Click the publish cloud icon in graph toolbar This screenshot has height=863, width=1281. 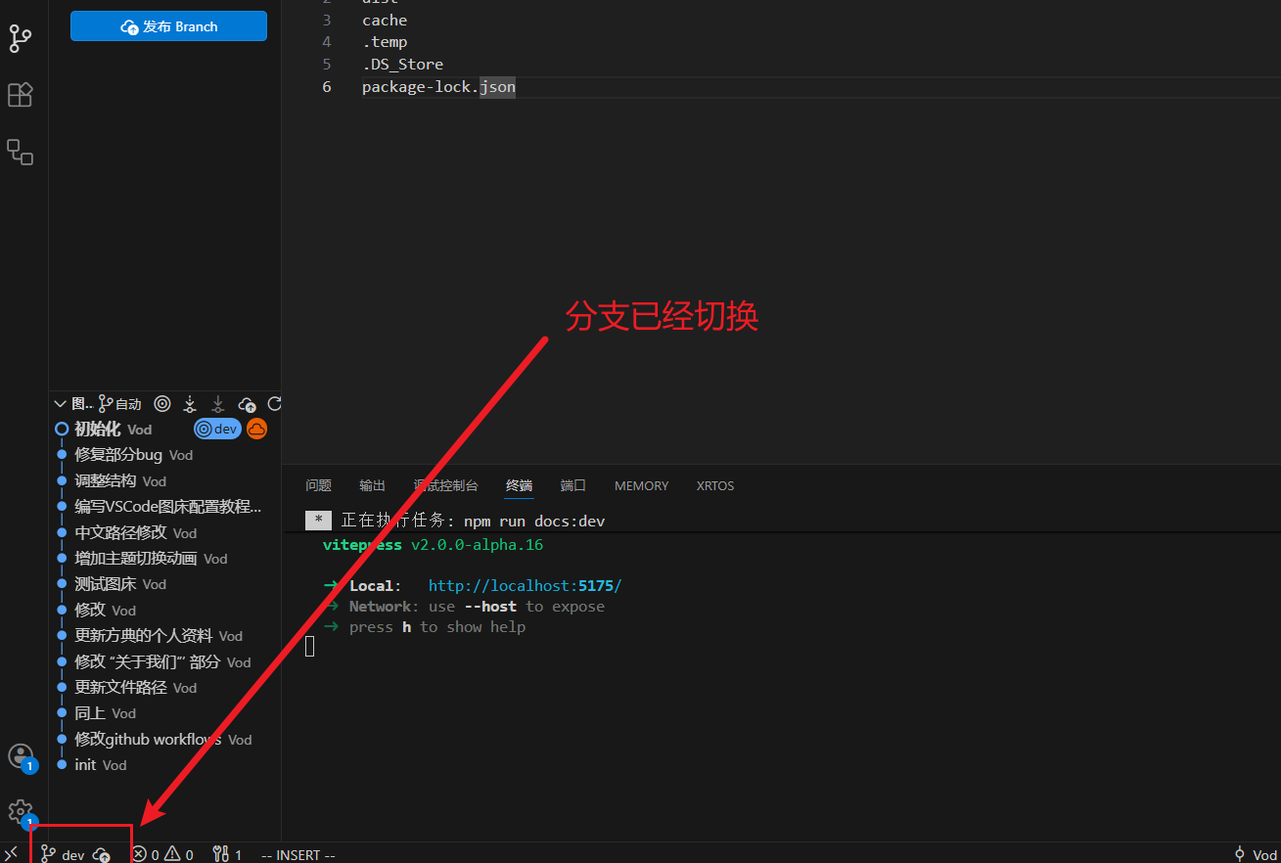(247, 403)
